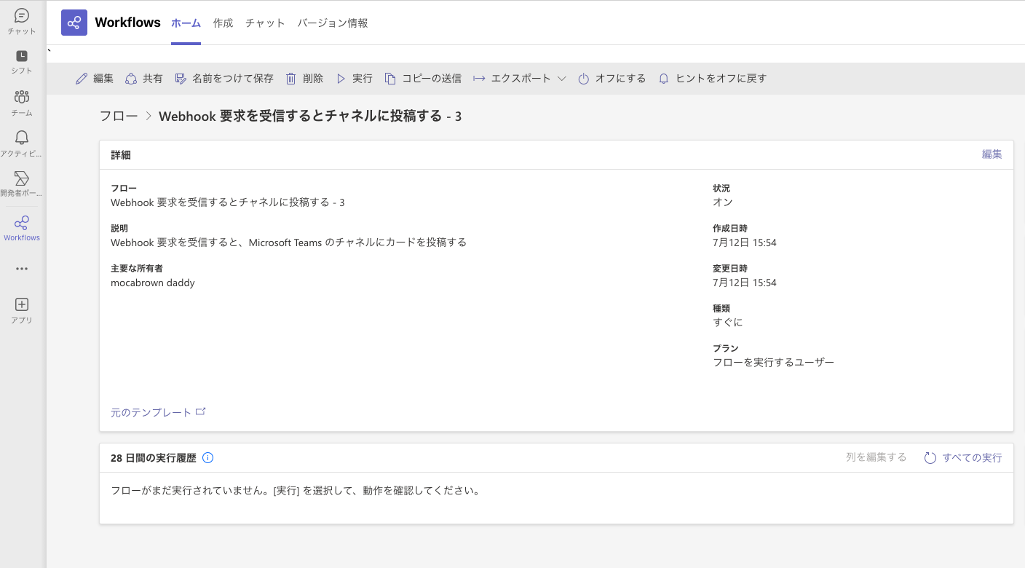Open the Developer Portal sidebar icon

[x=21, y=181]
